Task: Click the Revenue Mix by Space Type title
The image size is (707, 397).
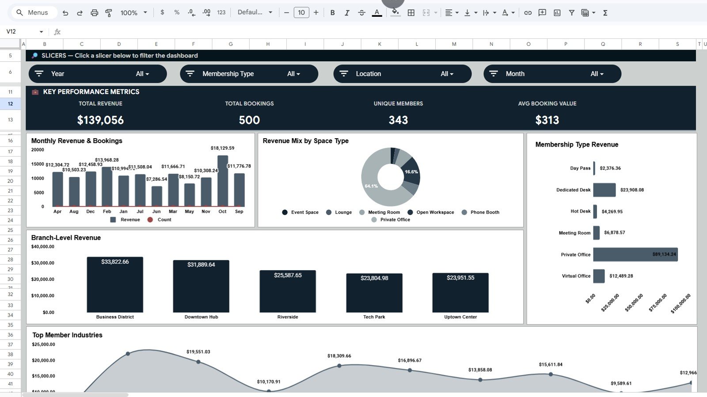Action: (305, 141)
